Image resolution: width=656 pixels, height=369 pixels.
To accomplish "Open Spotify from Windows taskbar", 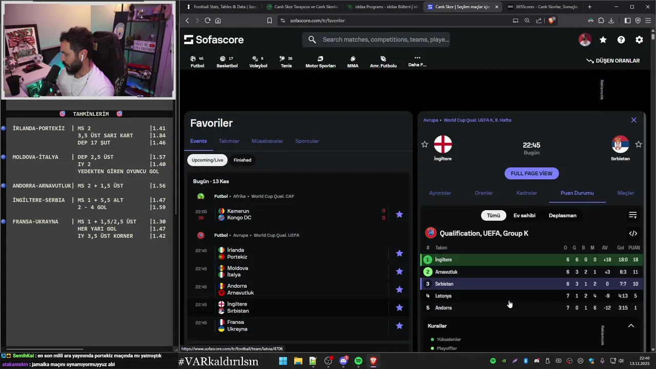I will [358, 361].
